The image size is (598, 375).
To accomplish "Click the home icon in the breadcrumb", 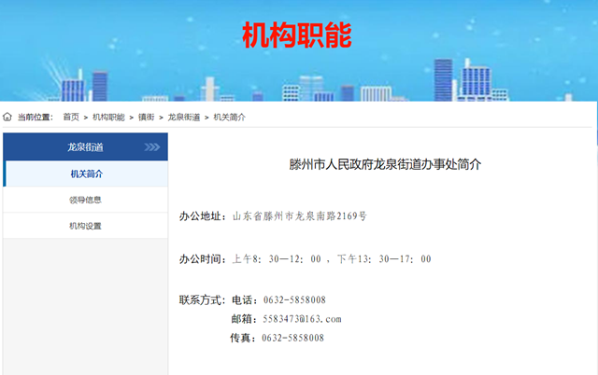I will (x=7, y=117).
